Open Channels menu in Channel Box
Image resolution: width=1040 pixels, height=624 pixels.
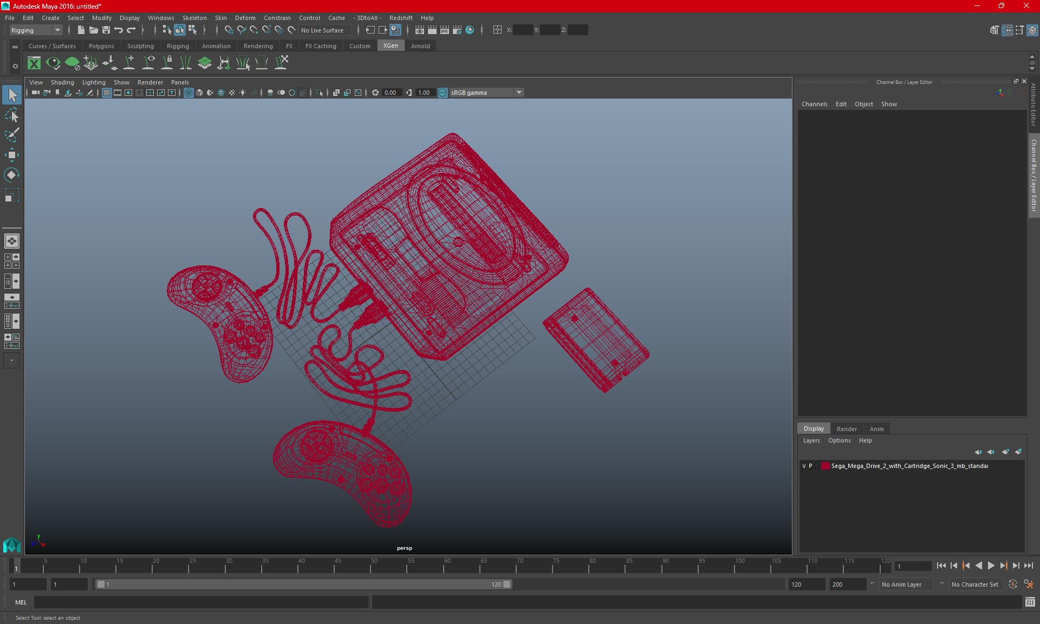tap(814, 104)
